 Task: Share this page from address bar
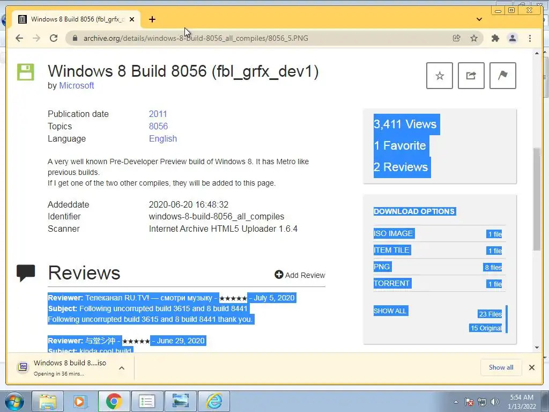(x=457, y=38)
